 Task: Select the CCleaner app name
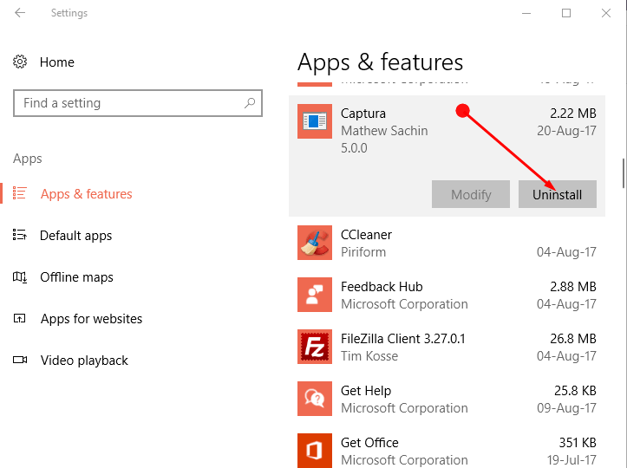pyautogui.click(x=366, y=235)
